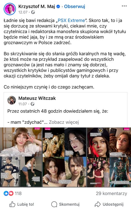Follow the author with Obserwuj
131x210 pixels.
click(x=75, y=6)
